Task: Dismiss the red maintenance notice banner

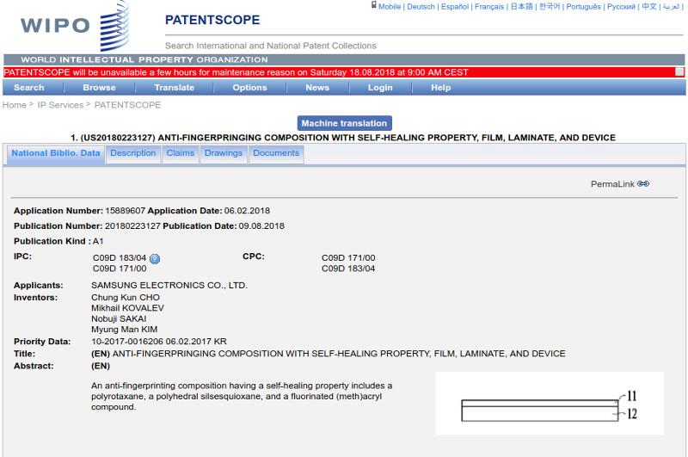Action: (679, 72)
